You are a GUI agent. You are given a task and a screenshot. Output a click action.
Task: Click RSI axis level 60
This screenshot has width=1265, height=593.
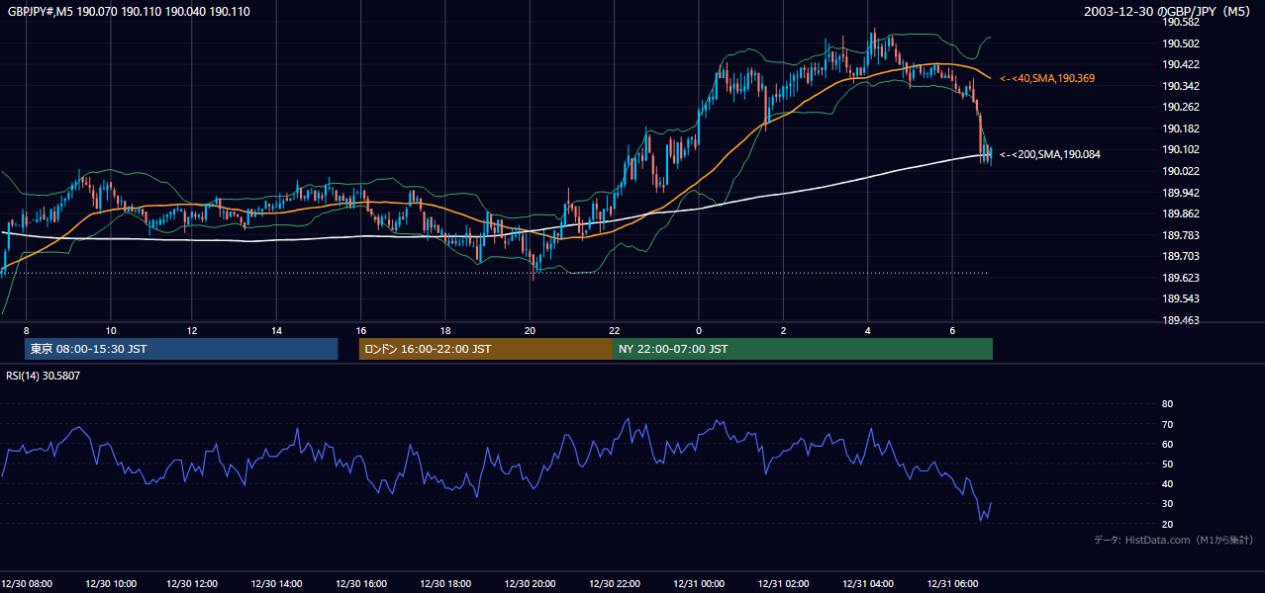point(1167,444)
